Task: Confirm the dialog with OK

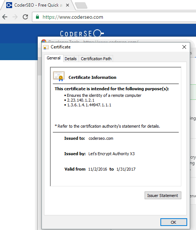Action: (174, 222)
